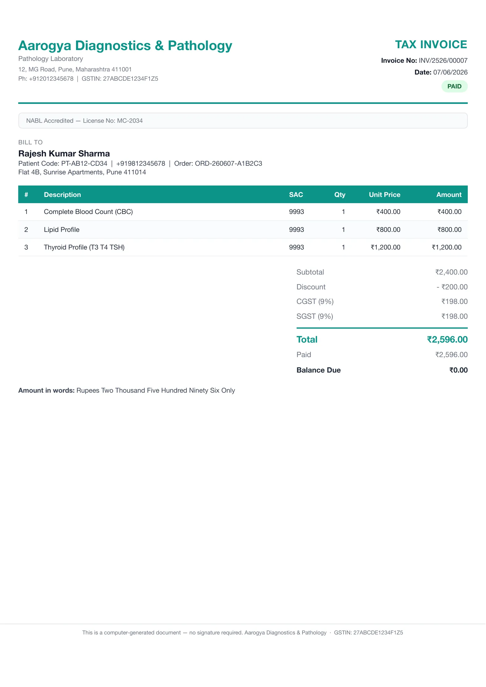Click the SGST (9%) label

[315, 316]
